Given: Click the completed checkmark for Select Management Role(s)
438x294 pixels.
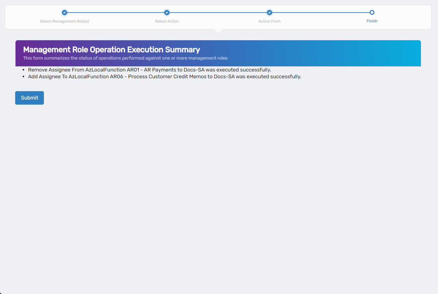Looking at the screenshot, I should pos(64,12).
